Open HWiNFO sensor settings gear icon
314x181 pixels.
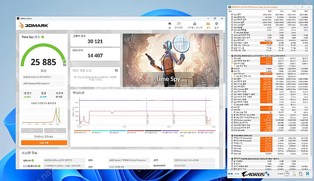(x=300, y=174)
